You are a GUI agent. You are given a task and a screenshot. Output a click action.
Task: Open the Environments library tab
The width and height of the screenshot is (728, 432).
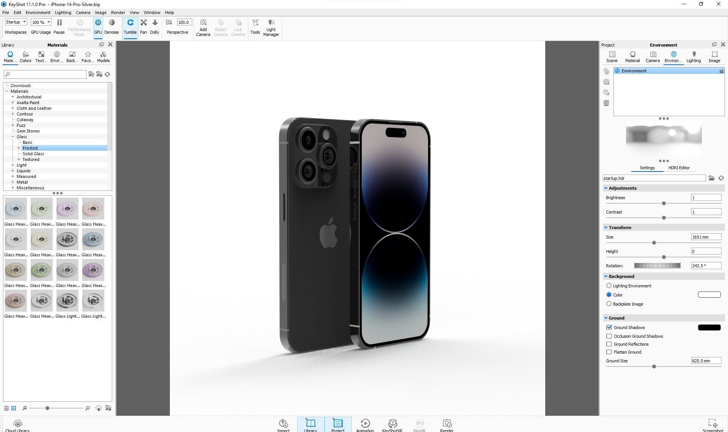(56, 57)
